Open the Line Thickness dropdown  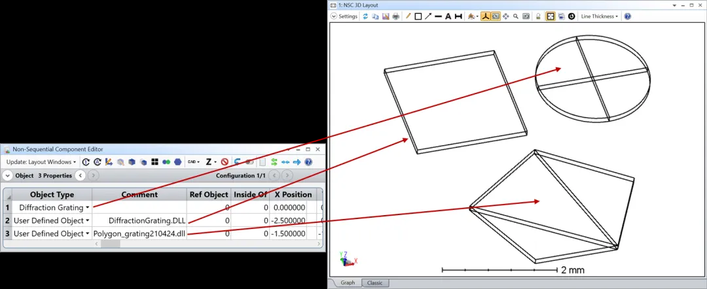[x=599, y=16]
